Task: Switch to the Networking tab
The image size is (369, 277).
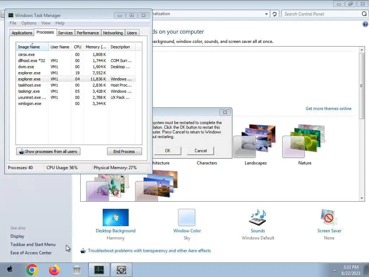Action: [x=113, y=33]
